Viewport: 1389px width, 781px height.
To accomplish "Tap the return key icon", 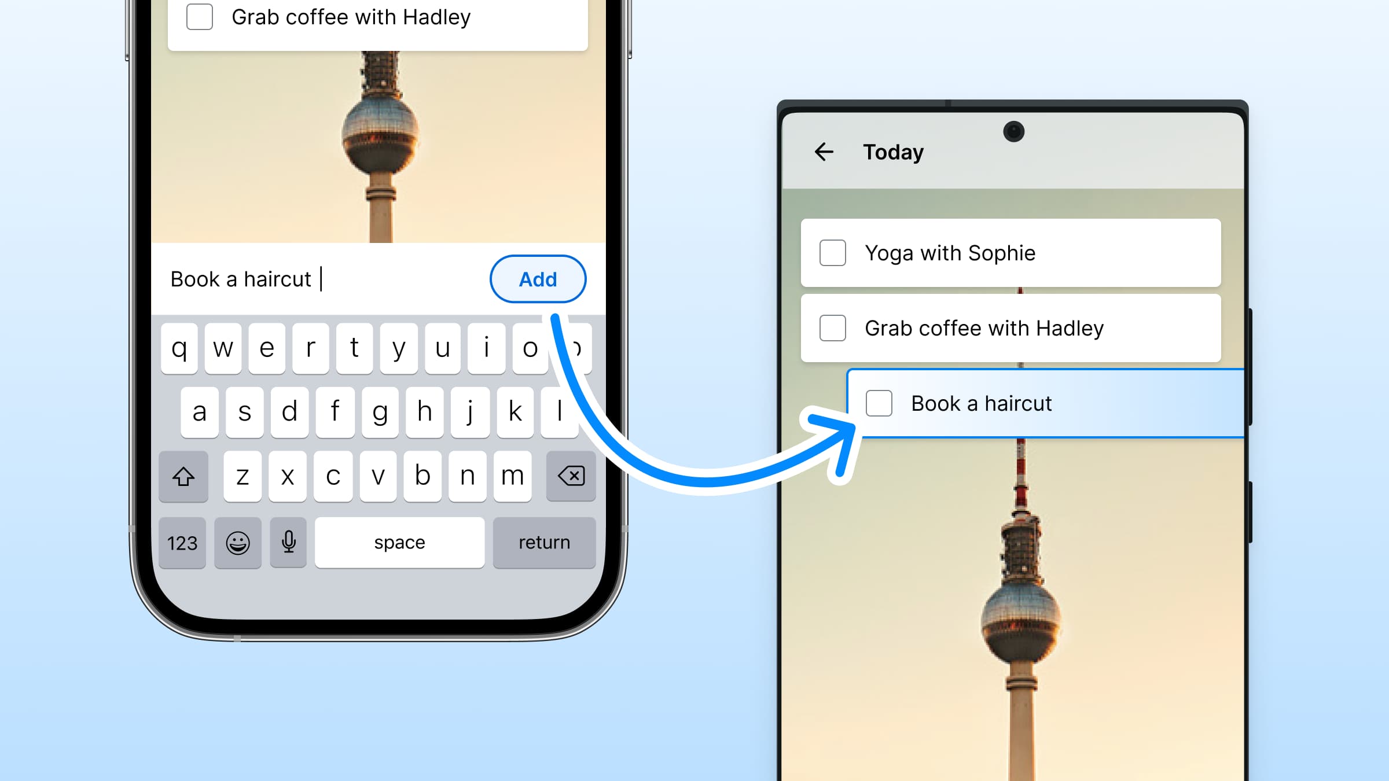I will click(542, 541).
